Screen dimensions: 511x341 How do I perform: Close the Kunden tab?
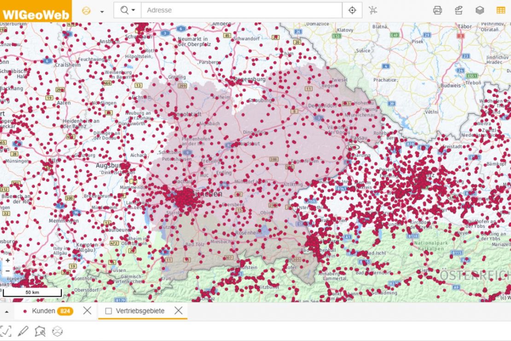click(87, 311)
